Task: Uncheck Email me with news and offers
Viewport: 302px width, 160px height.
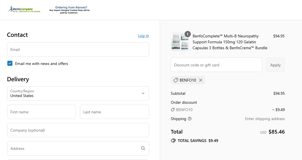Action: (x=10, y=63)
